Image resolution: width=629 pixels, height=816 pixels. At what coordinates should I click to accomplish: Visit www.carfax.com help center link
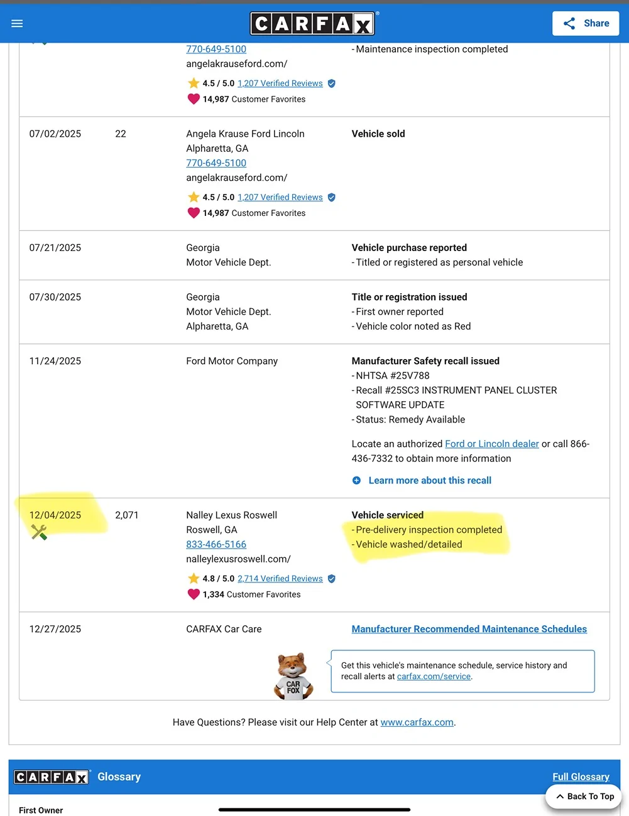[417, 722]
